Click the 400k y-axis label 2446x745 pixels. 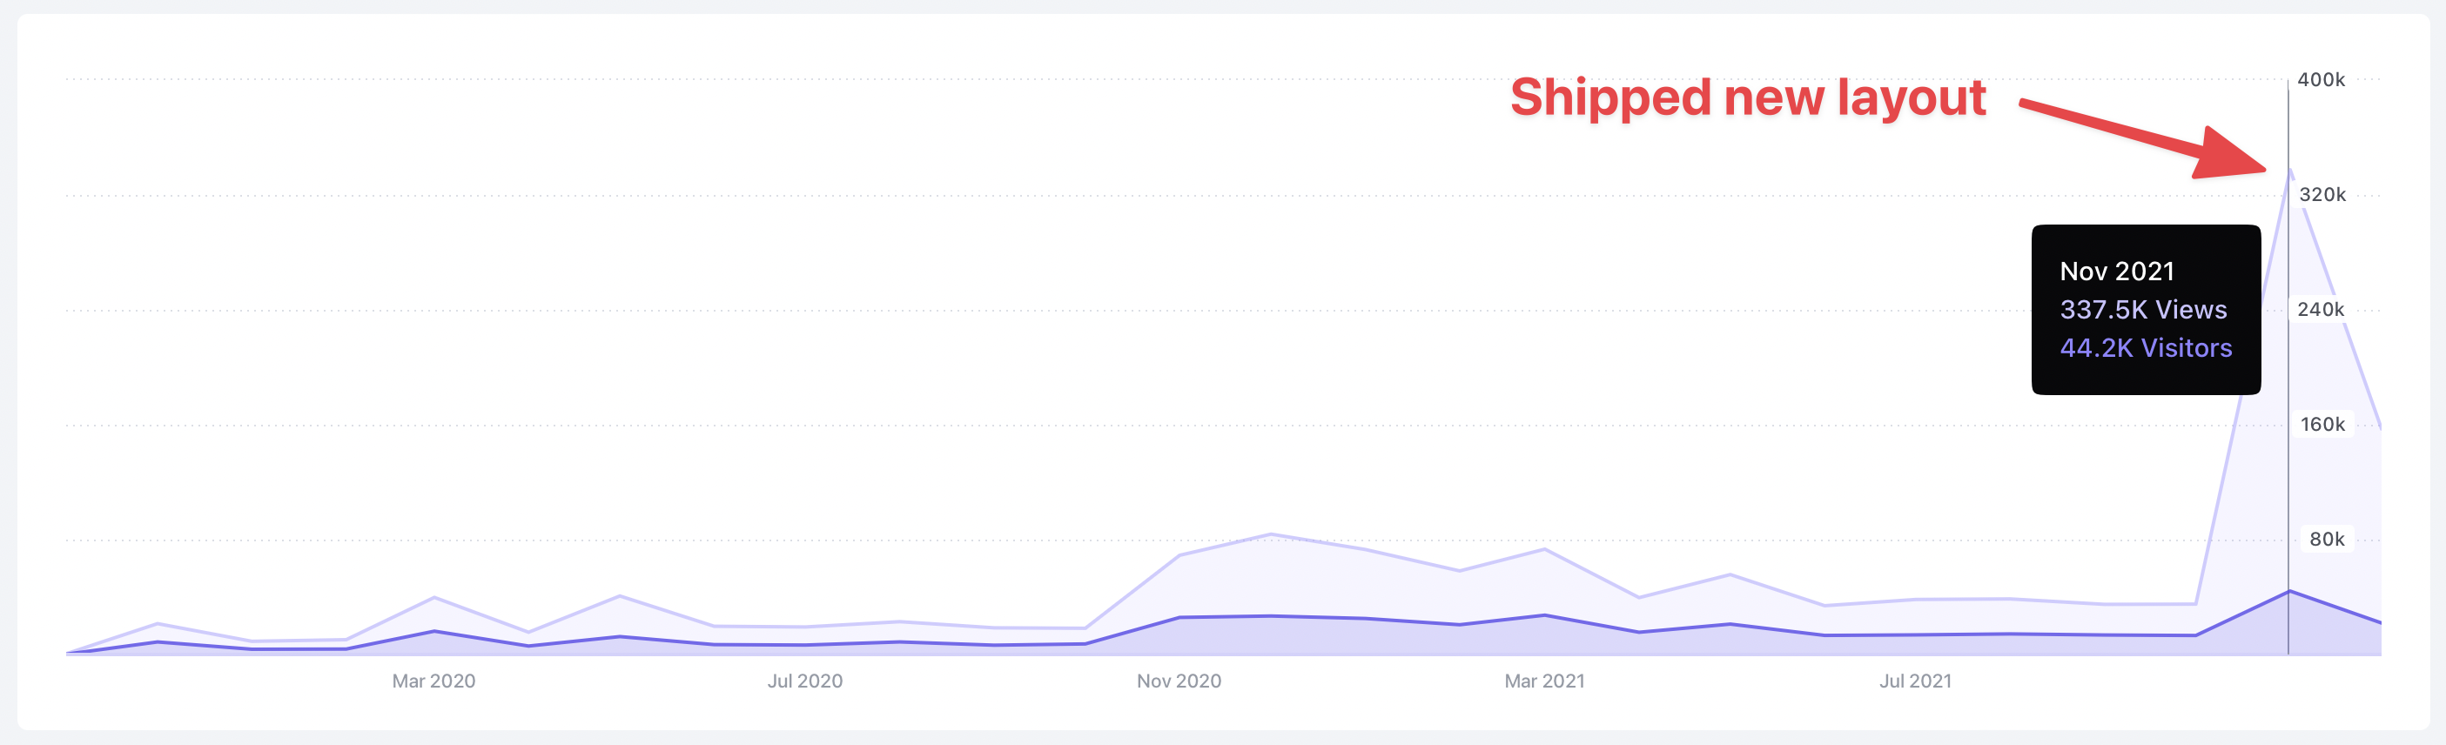pyautogui.click(x=2320, y=80)
